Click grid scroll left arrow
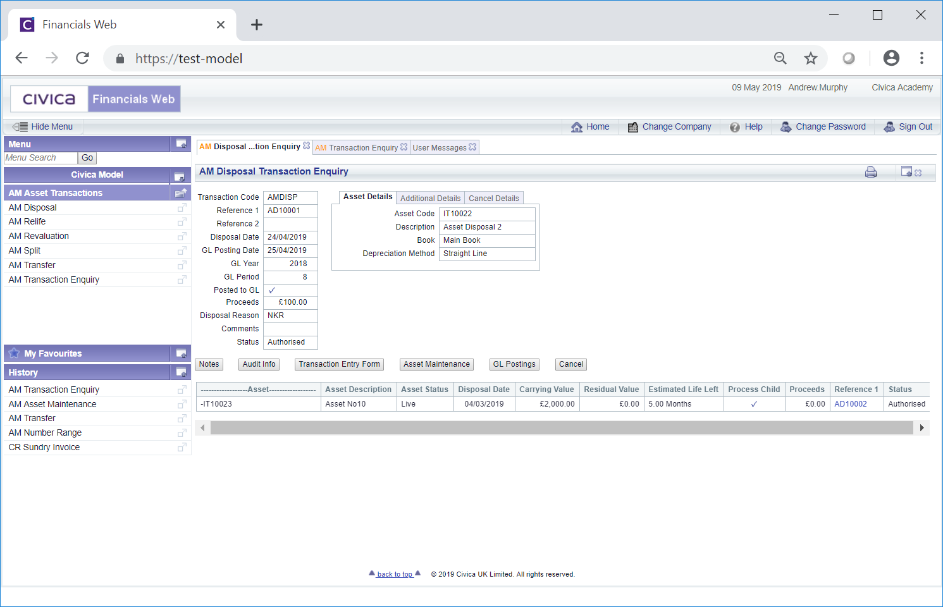 point(202,428)
